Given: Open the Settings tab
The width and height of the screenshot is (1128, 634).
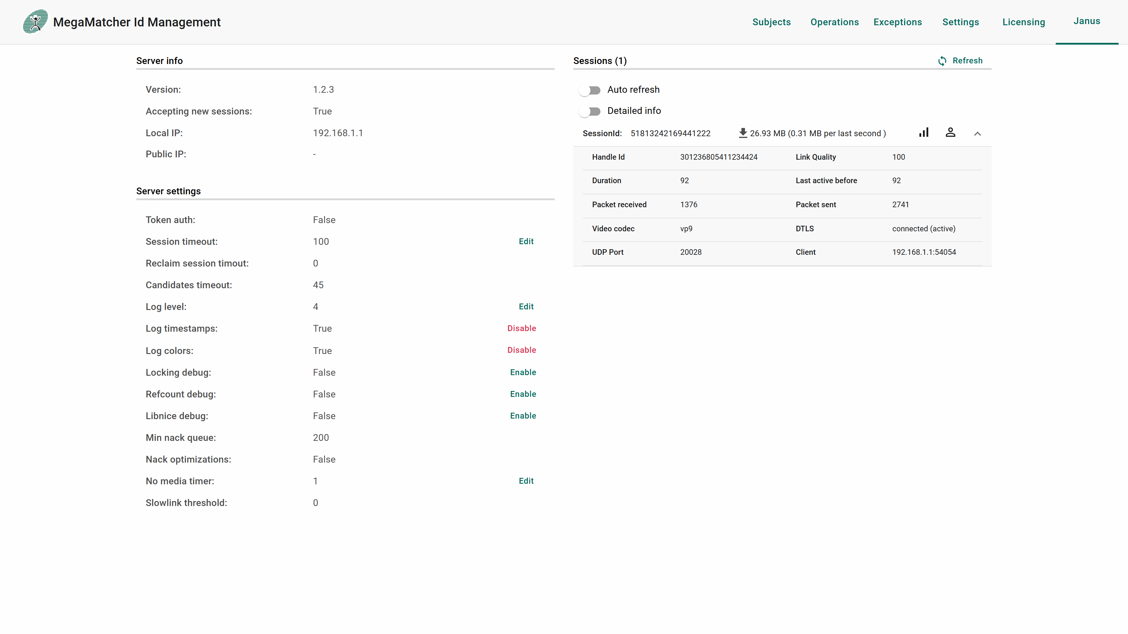Looking at the screenshot, I should pos(961,22).
